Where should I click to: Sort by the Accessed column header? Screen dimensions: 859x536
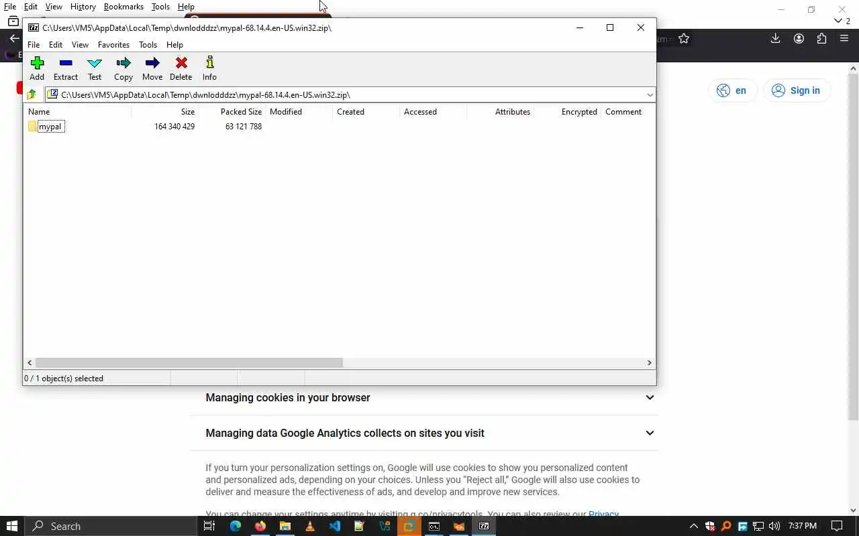coord(433,112)
